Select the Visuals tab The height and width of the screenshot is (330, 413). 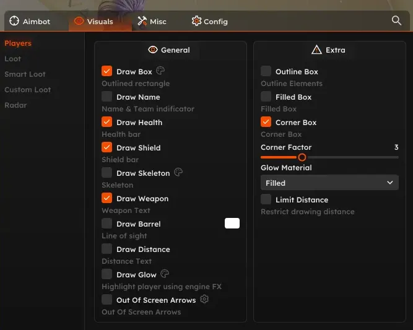(100, 21)
